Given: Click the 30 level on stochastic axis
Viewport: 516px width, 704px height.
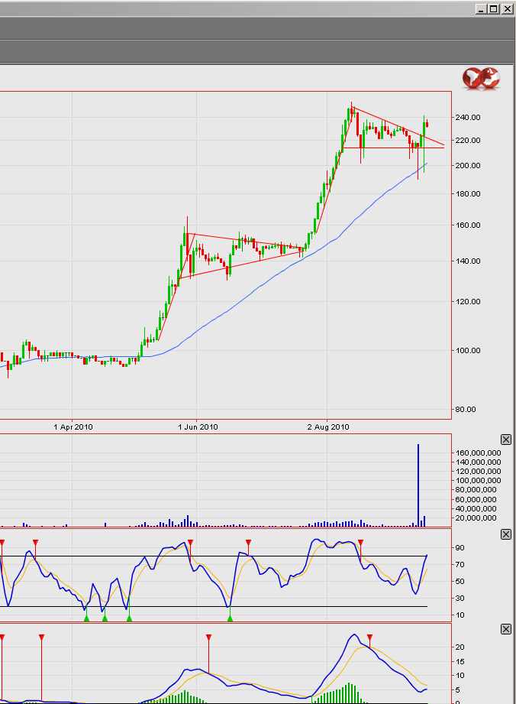Looking at the screenshot, I should click(x=460, y=598).
